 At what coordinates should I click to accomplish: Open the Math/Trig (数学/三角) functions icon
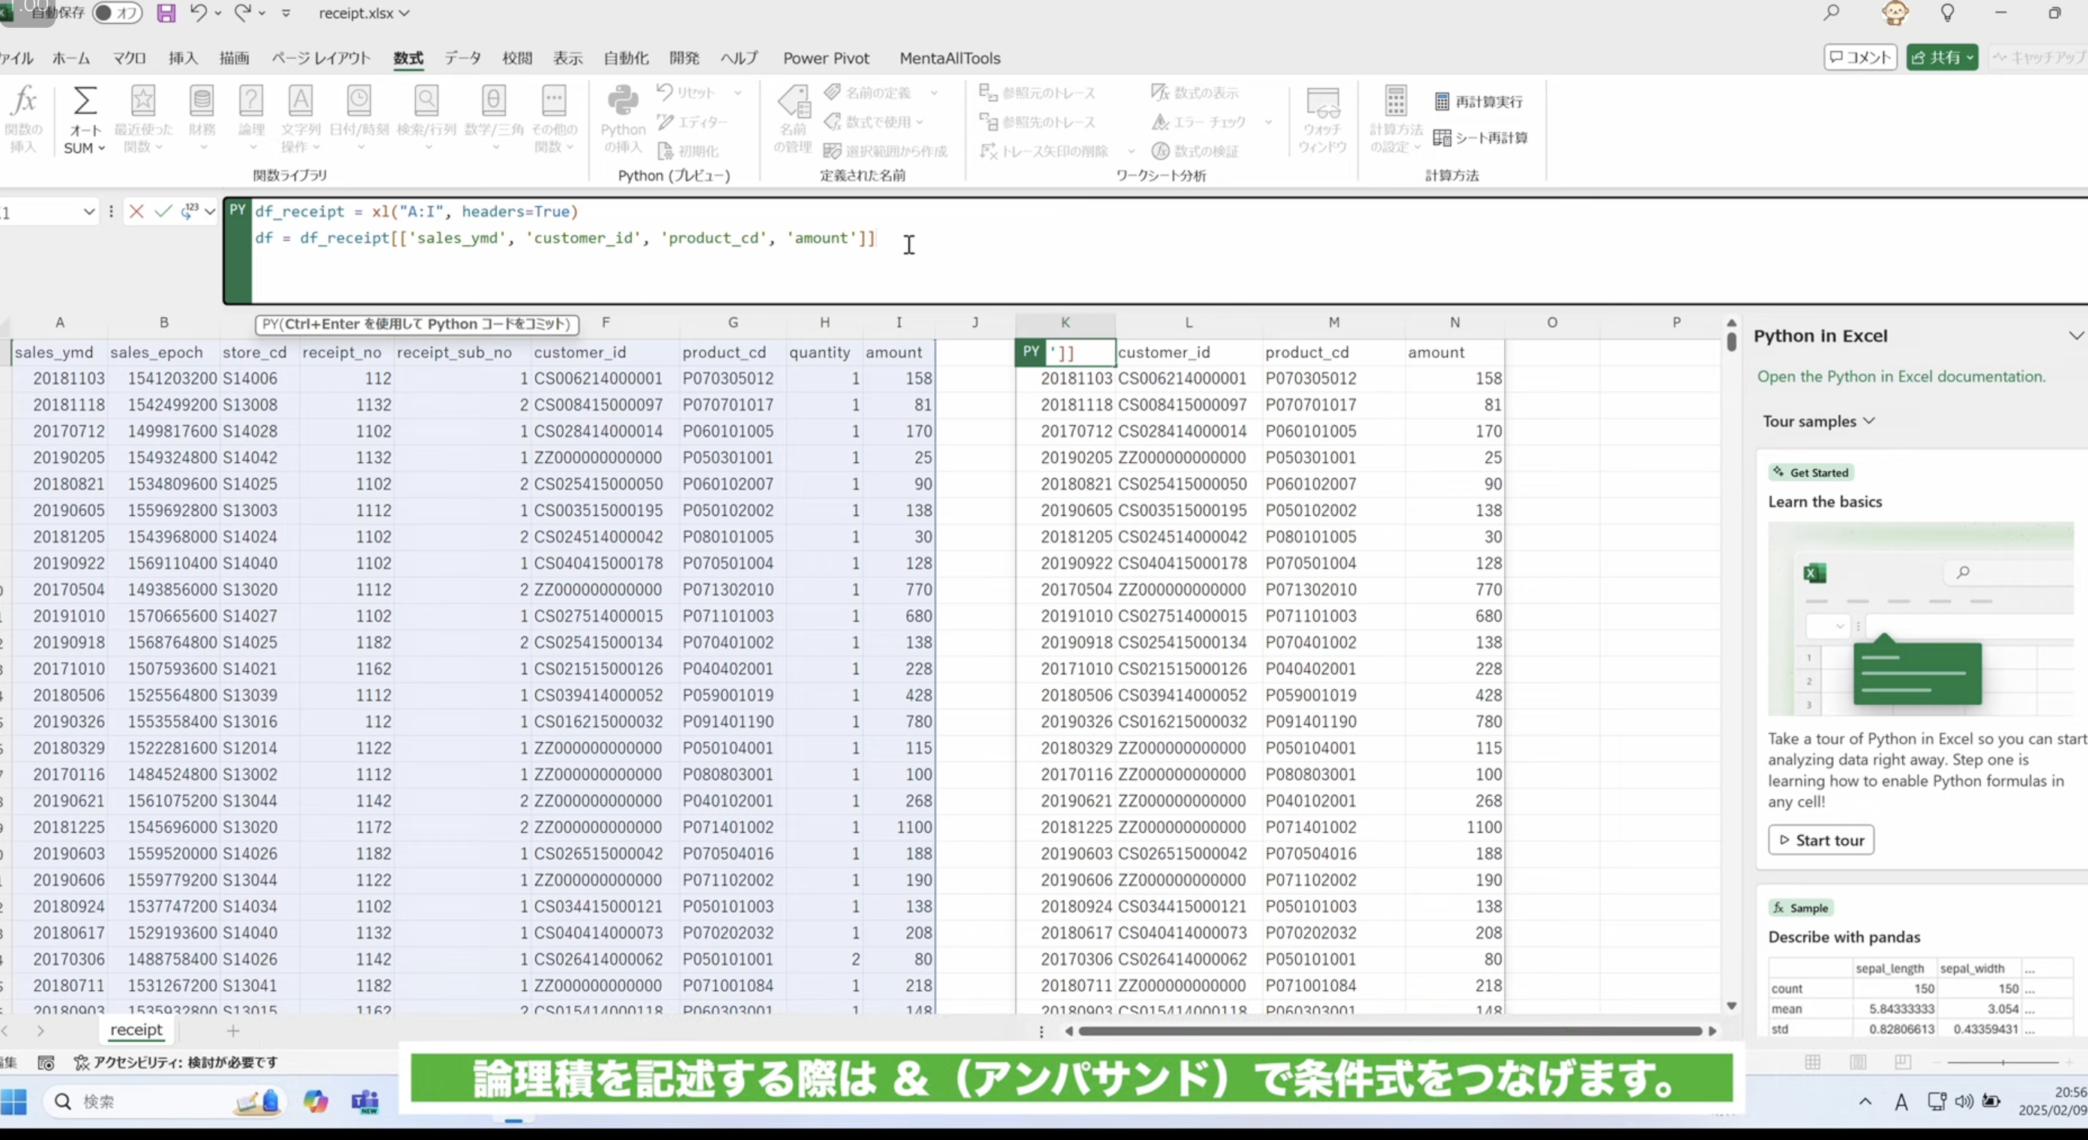click(x=493, y=100)
